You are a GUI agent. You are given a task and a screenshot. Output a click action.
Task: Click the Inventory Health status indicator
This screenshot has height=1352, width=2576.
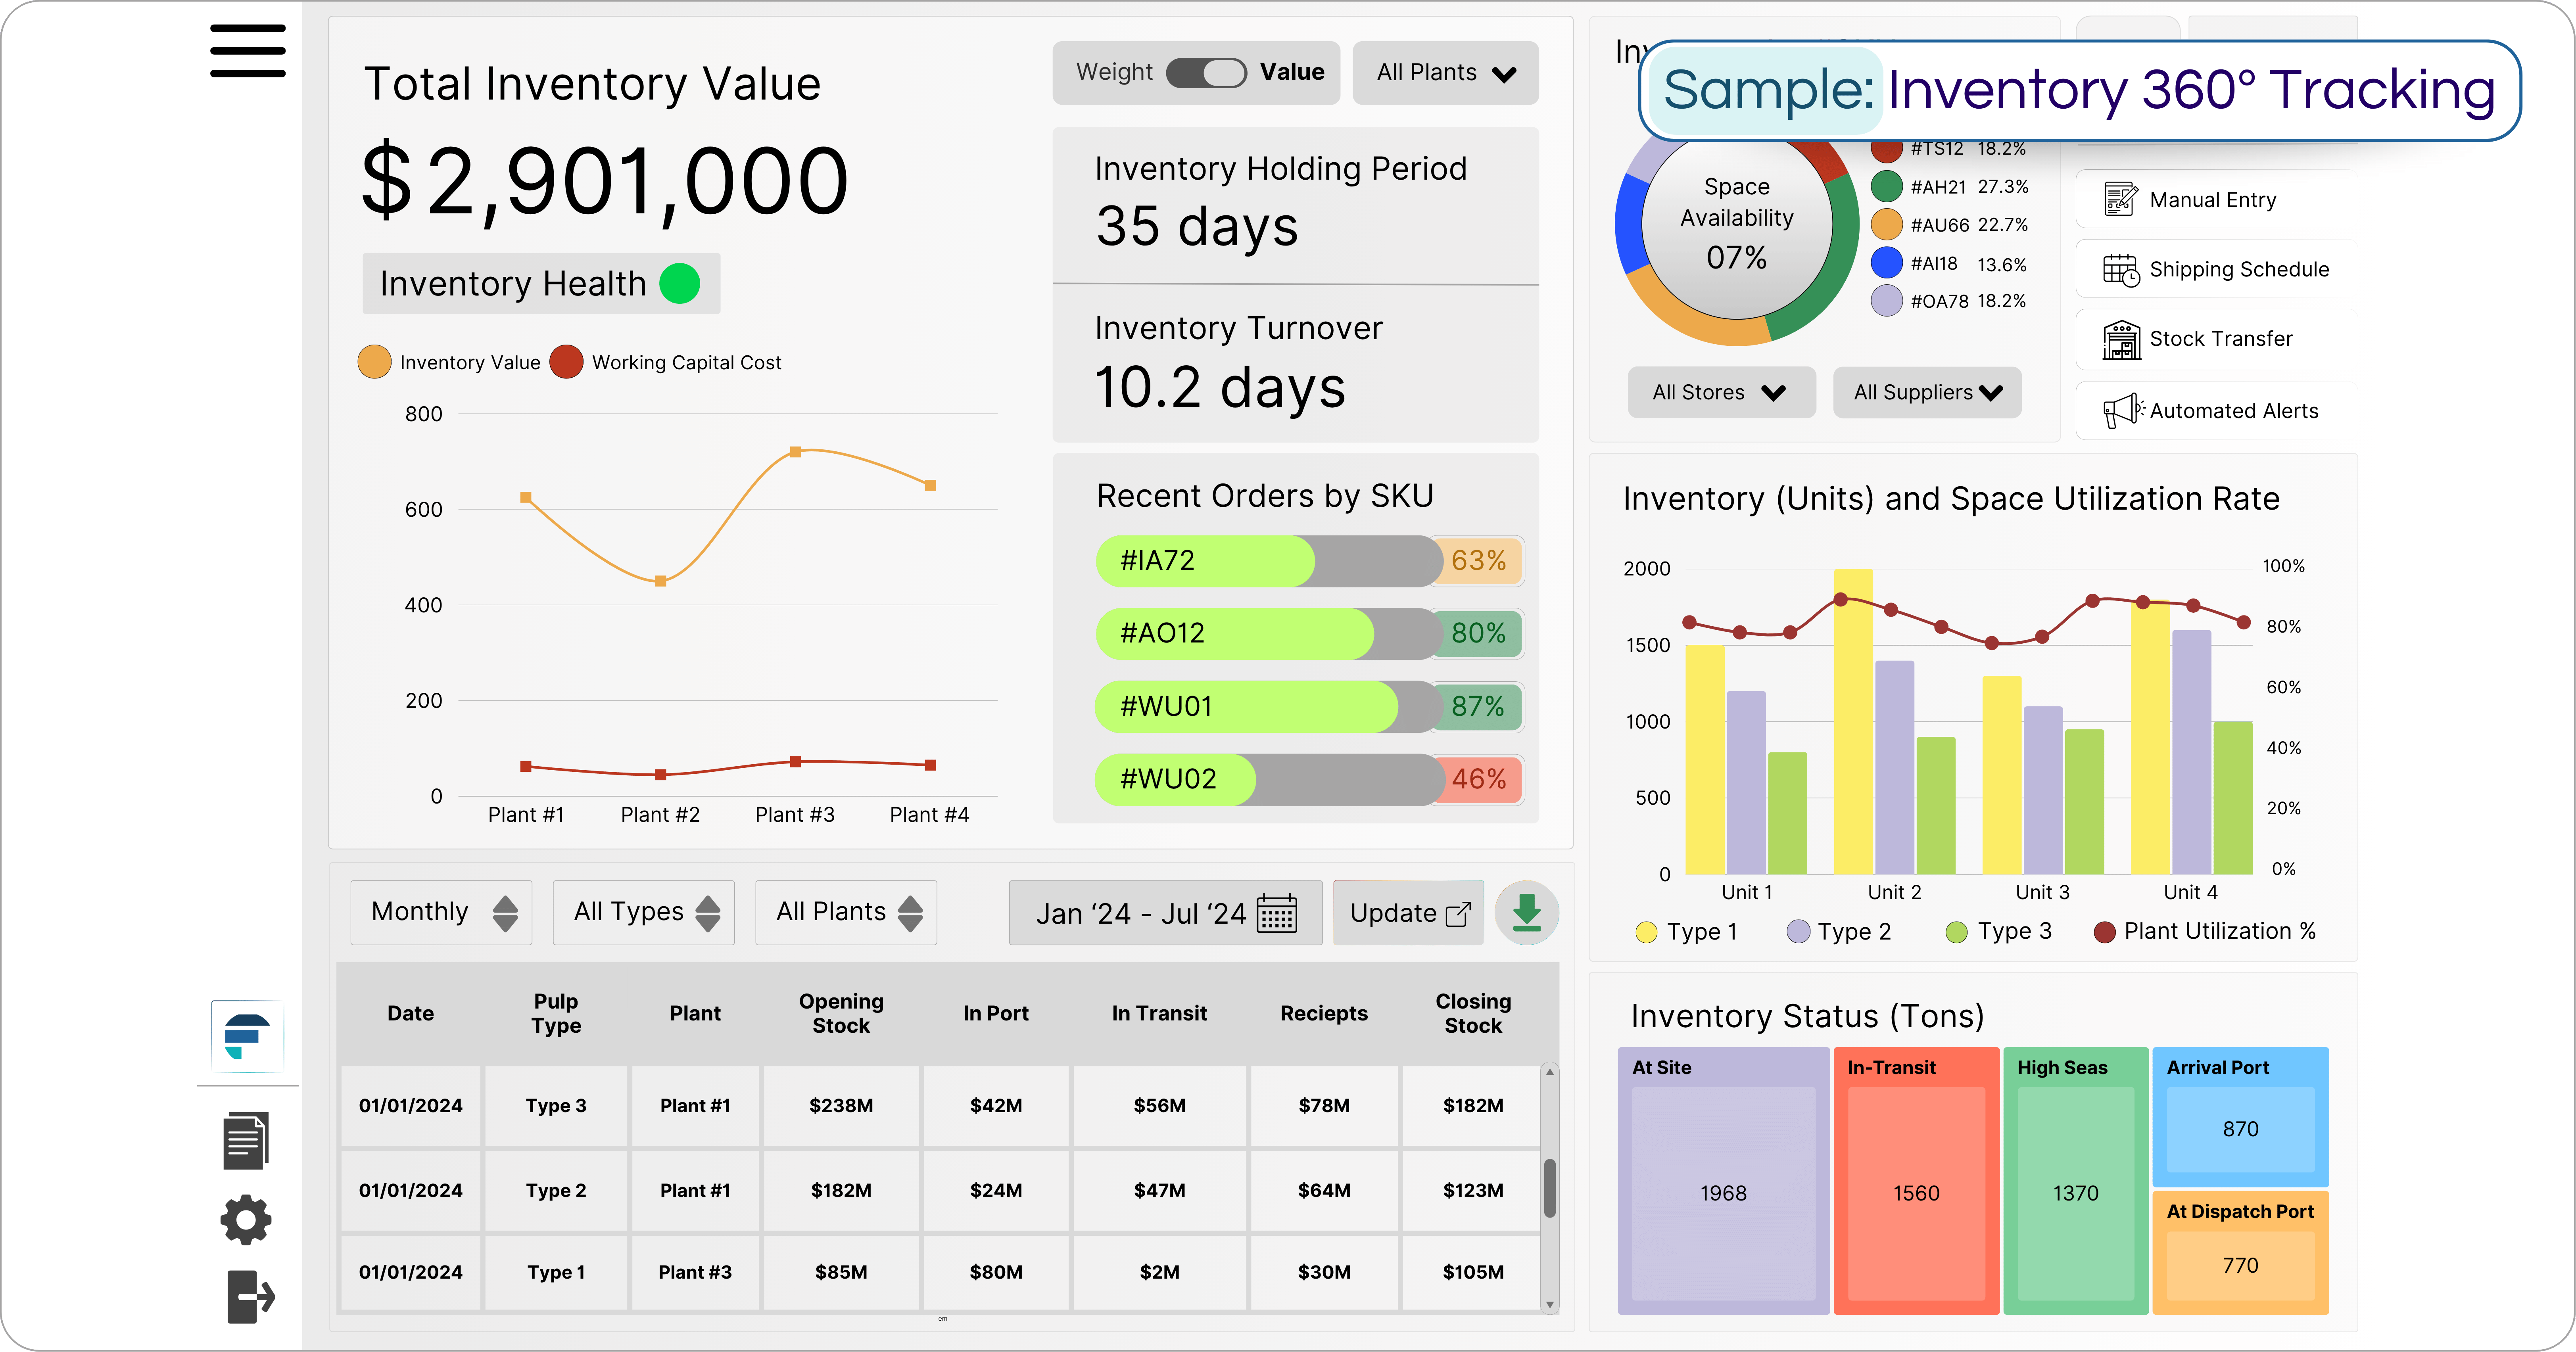pyautogui.click(x=680, y=283)
